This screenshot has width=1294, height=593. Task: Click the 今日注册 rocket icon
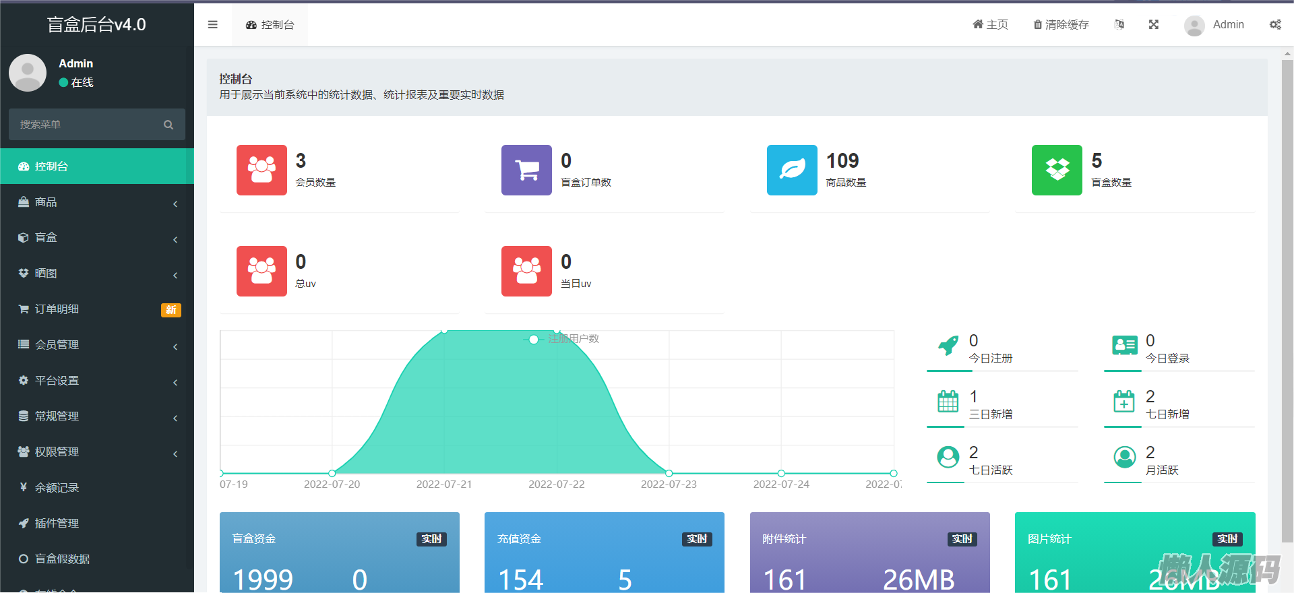point(948,346)
